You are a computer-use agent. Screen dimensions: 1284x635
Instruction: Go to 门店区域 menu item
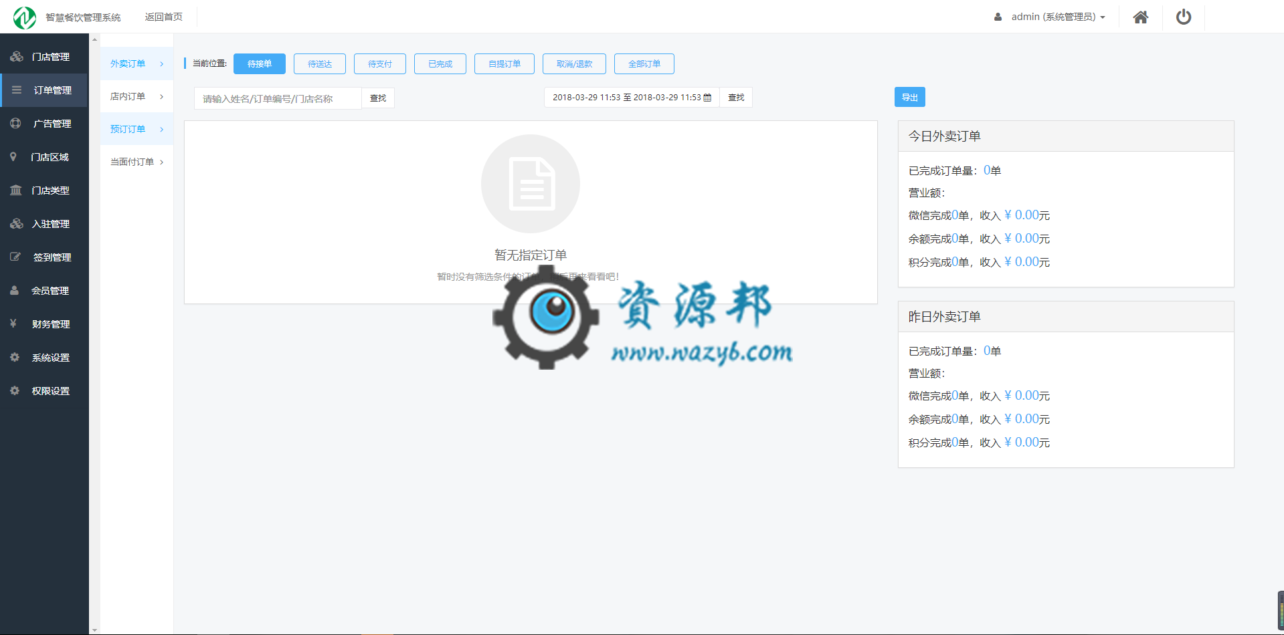tap(44, 157)
